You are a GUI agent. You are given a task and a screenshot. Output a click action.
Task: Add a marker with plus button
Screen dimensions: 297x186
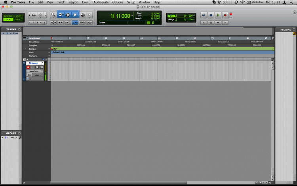[x=49, y=56]
